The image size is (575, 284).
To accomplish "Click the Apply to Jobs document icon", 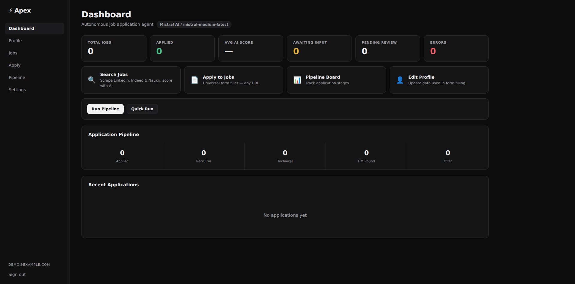I will pos(194,80).
